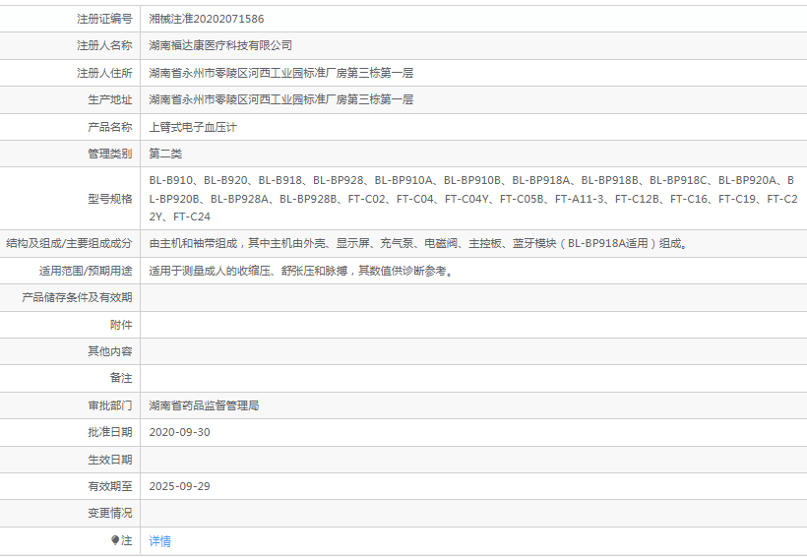Screen dimensions: 807x558
Task: Click the 产品名称 label
Action: (x=110, y=127)
